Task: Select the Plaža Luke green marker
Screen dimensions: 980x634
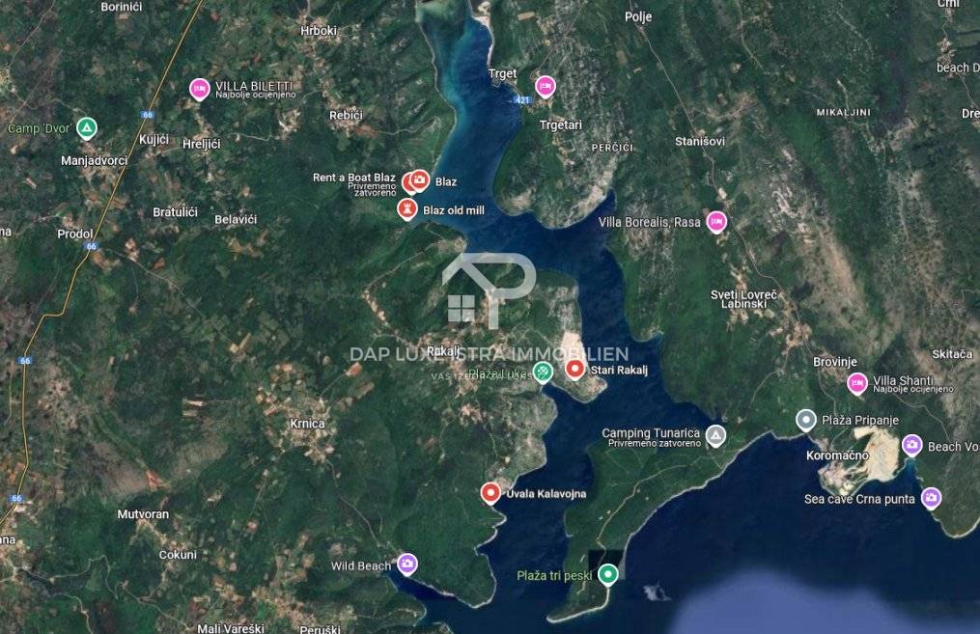Action: 543,372
